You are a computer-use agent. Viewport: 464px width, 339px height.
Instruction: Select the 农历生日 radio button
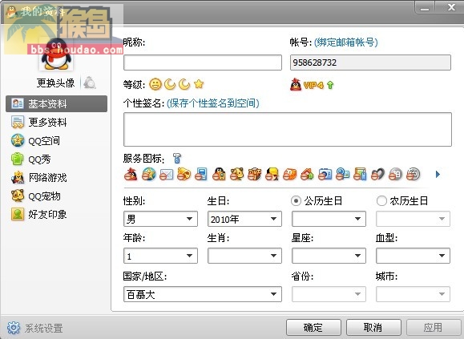[381, 201]
